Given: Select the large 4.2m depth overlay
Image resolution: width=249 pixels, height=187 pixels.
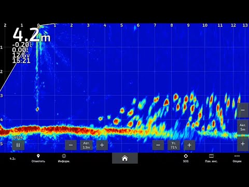Looking at the screenshot, I should point(32,35).
